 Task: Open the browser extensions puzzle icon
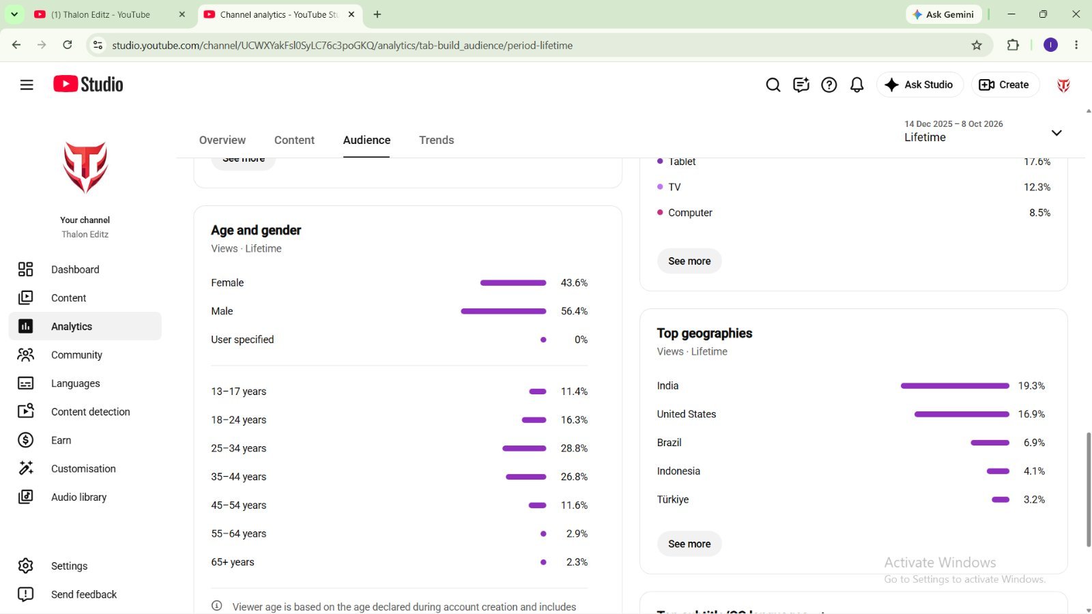click(1013, 45)
